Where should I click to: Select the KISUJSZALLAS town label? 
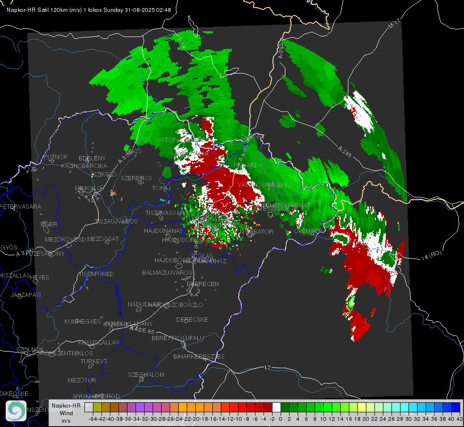(x=99, y=342)
